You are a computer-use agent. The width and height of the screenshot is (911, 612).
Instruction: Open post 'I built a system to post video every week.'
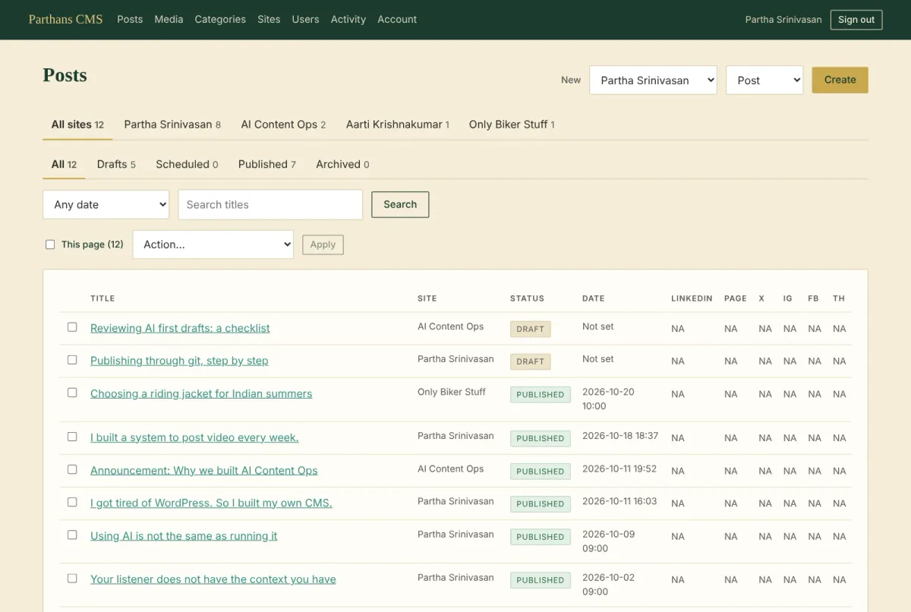[194, 437]
